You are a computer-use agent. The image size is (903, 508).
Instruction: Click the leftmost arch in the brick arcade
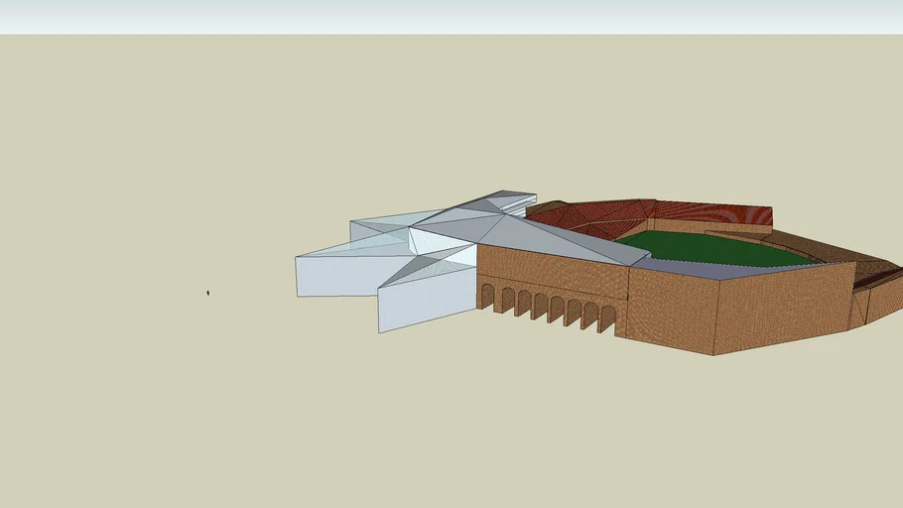(486, 297)
